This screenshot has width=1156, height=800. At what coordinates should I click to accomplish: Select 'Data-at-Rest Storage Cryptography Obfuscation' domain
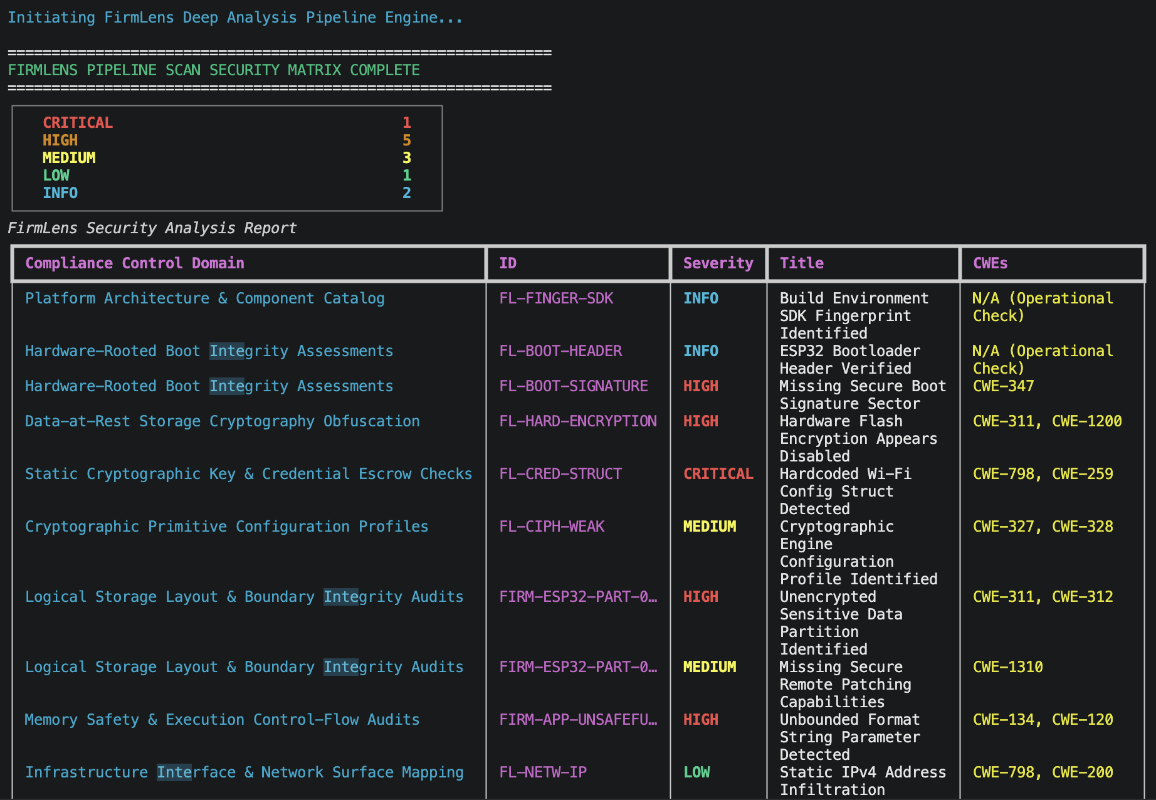223,421
